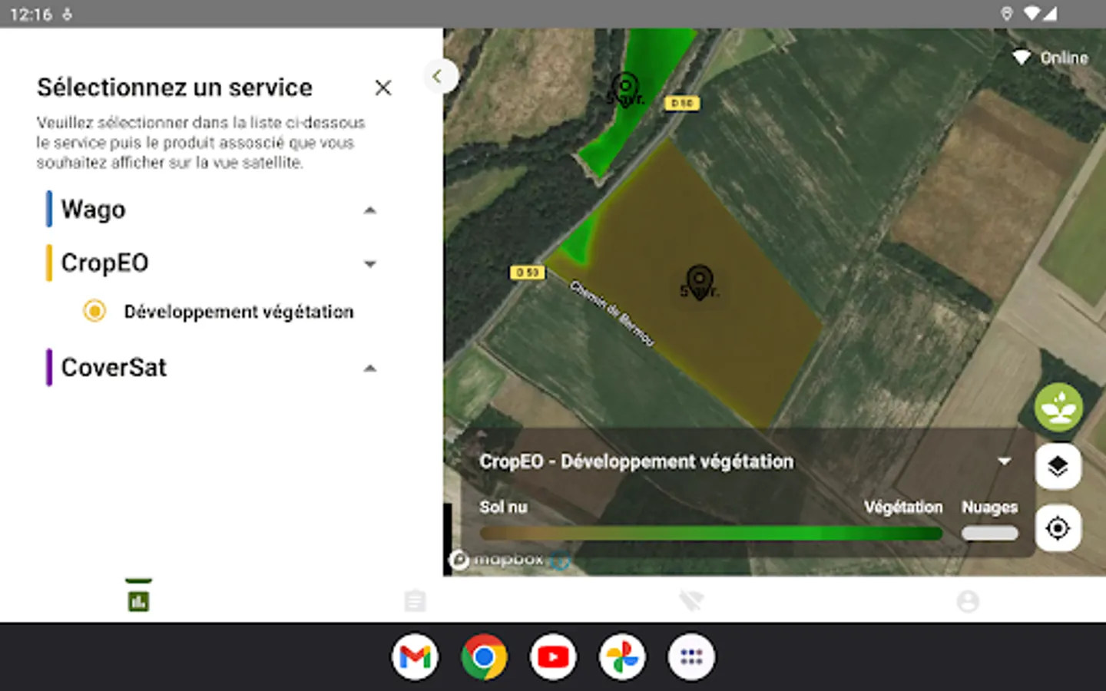Close the Sélectionnez un service panel
This screenshot has height=691, width=1106.
point(382,88)
